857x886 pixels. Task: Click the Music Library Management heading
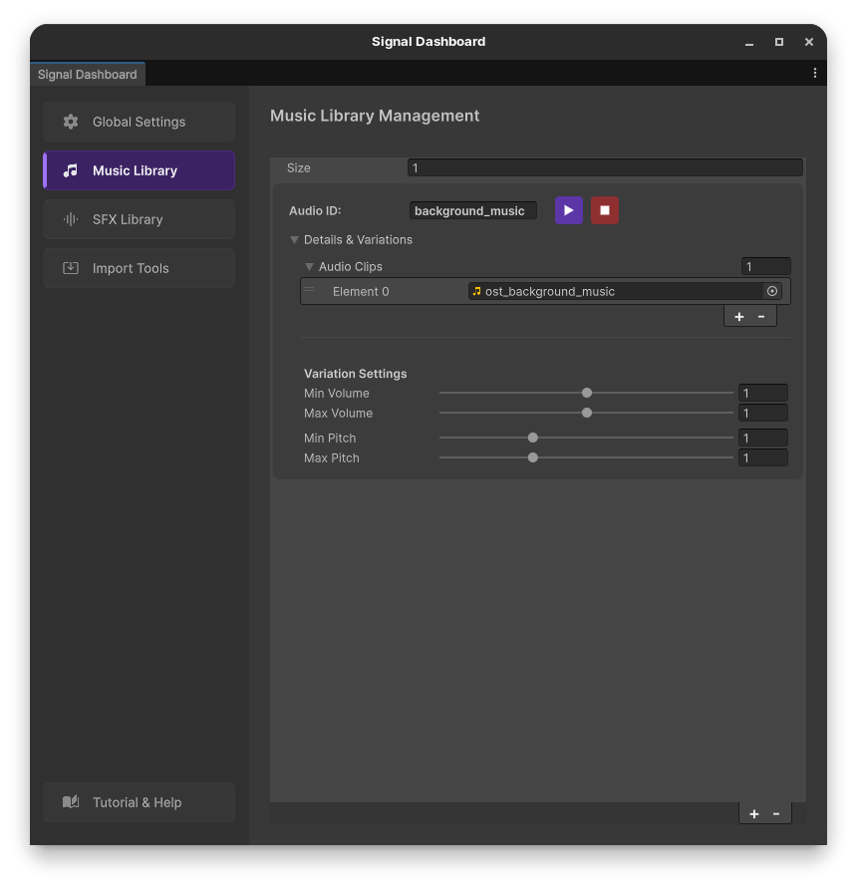point(375,116)
